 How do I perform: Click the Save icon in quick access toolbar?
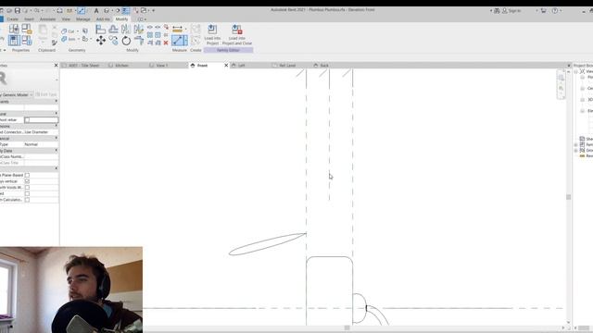tap(18, 10)
